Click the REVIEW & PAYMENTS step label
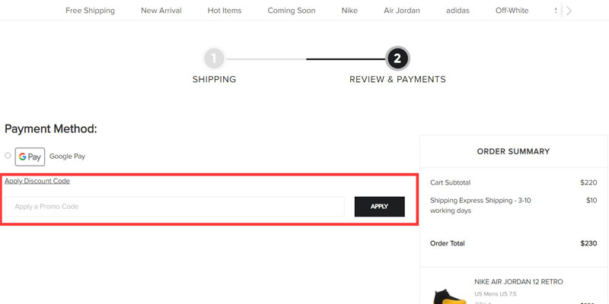The image size is (609, 304). (x=397, y=79)
